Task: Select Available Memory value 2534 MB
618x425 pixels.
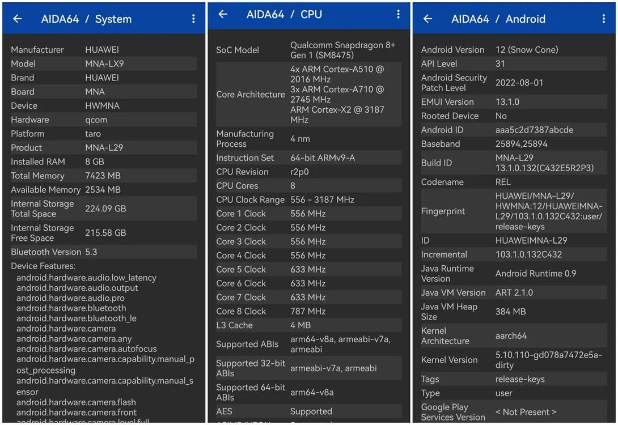Action: tap(103, 189)
